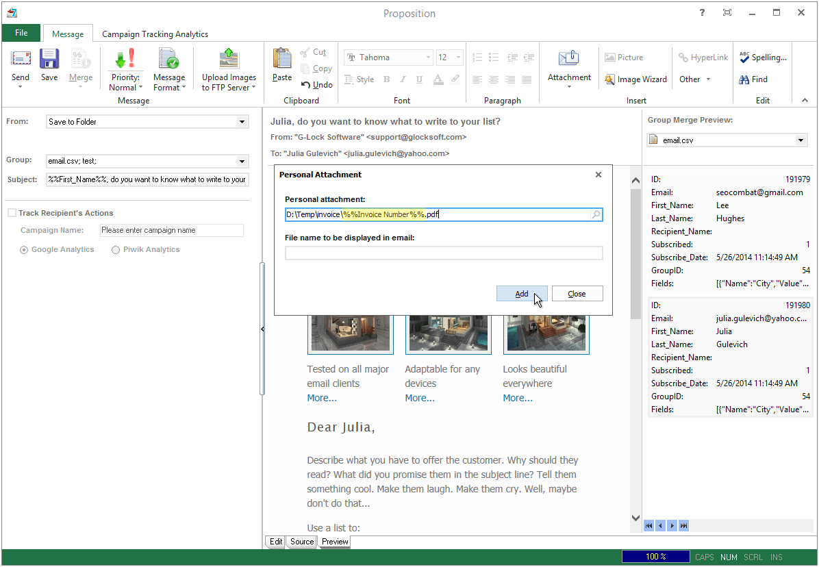The height and width of the screenshot is (567, 819).
Task: Switch to the Source view tab
Action: point(302,542)
